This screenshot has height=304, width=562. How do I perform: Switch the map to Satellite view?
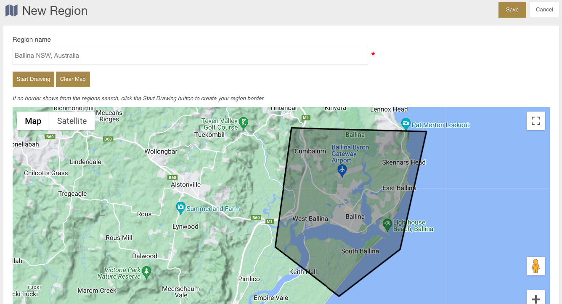(72, 121)
